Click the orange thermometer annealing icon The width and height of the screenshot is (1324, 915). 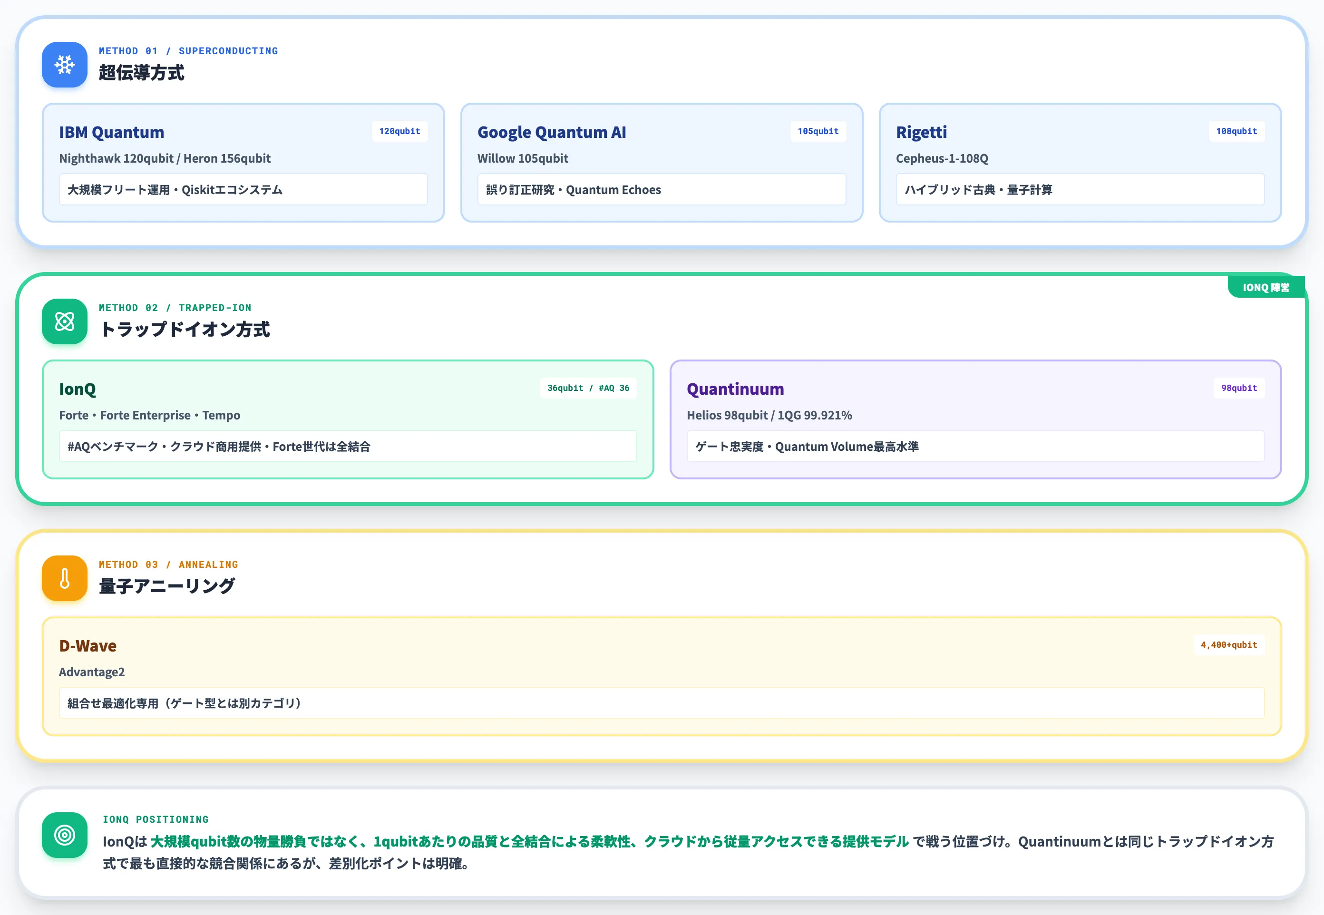(65, 578)
